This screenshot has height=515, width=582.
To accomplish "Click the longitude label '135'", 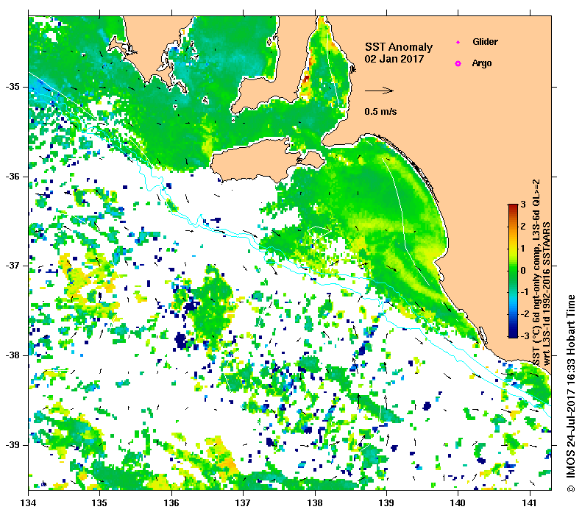I will click(x=100, y=503).
